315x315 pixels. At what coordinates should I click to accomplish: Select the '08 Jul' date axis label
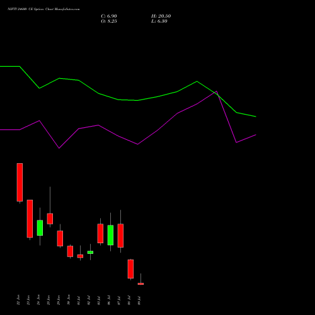point(129,301)
